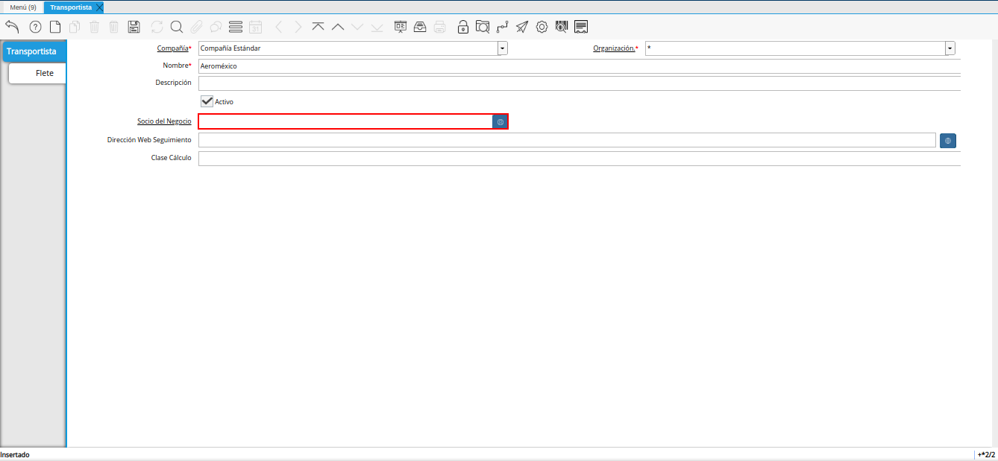Click the Organización label link
This screenshot has width=998, height=461.
point(615,48)
